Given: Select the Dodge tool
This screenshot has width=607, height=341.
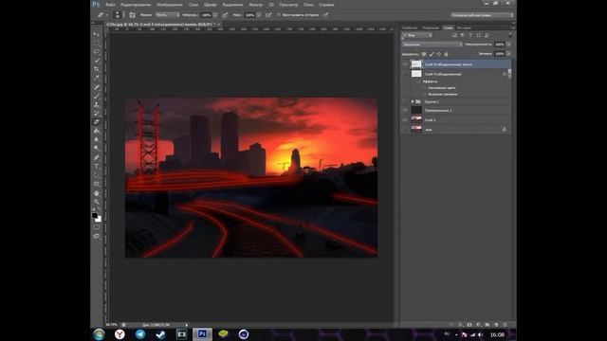Looking at the screenshot, I should 97,148.
